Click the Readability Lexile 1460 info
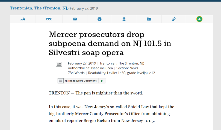 coord(122,73)
